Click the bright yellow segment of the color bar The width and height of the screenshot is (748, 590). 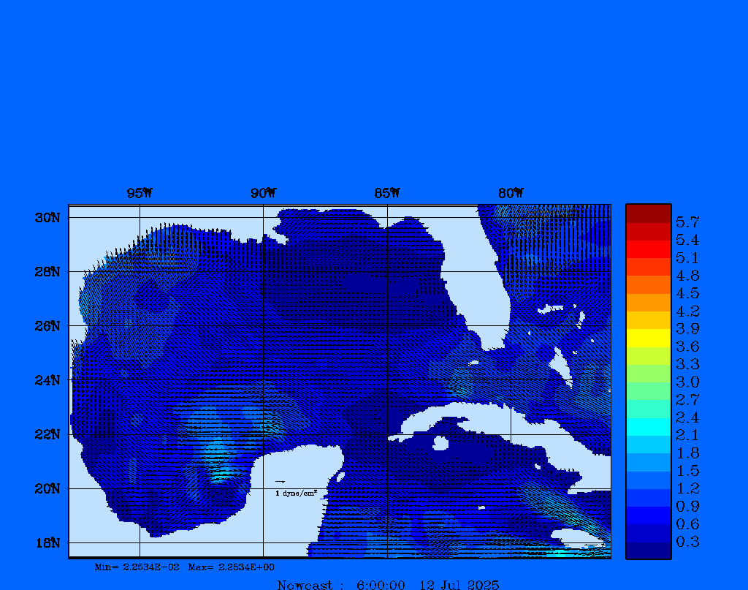pos(648,338)
